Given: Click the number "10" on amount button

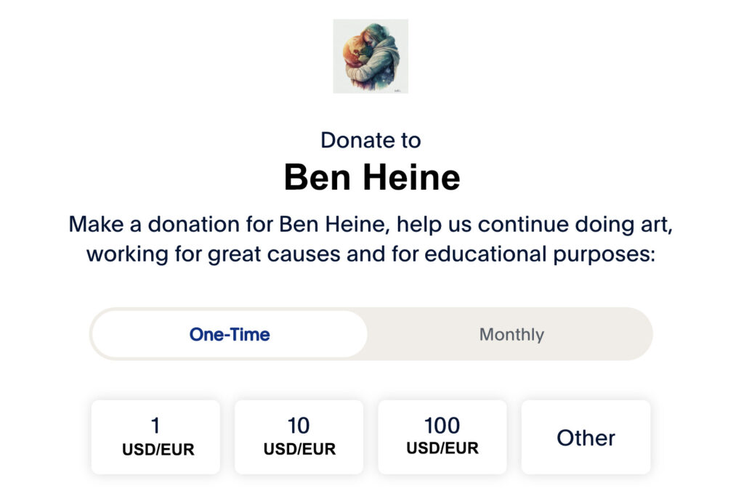Looking at the screenshot, I should (x=299, y=425).
